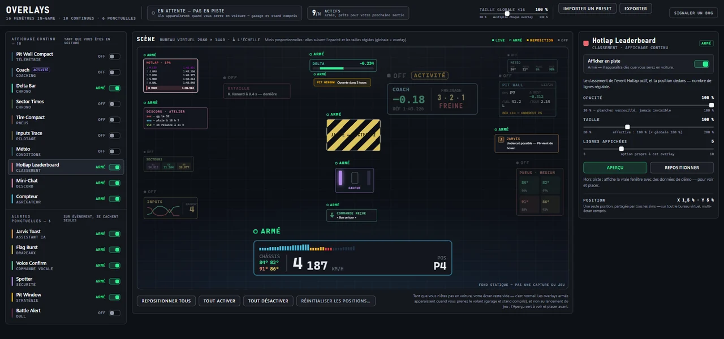The width and height of the screenshot is (724, 339).
Task: Open the Météo overlay row
Action: [x=66, y=151]
